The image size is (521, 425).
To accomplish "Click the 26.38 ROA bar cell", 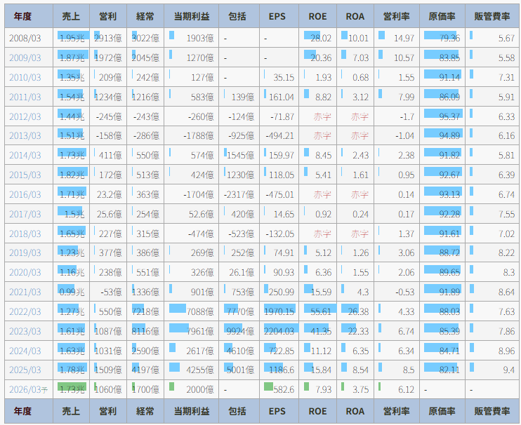I will coord(356,311).
